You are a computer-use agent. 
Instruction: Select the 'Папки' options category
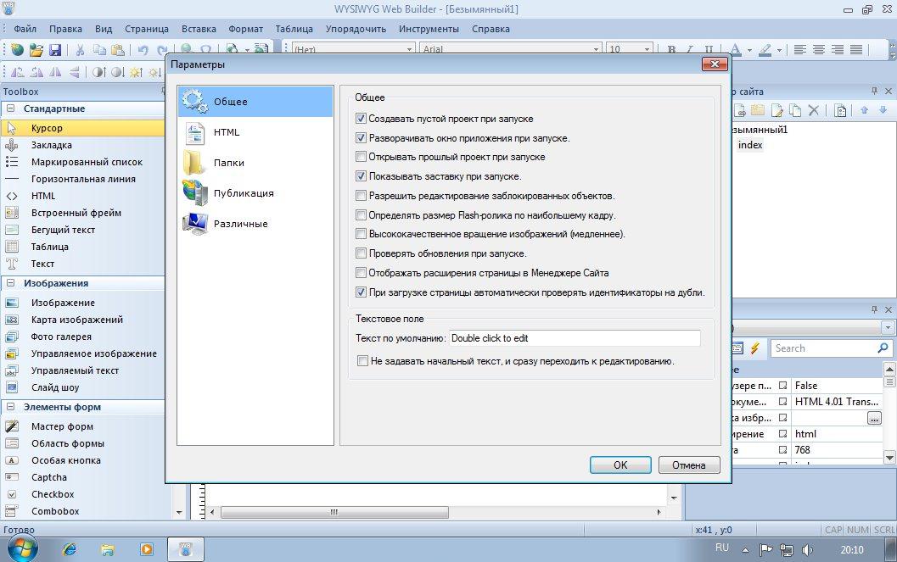click(x=255, y=163)
